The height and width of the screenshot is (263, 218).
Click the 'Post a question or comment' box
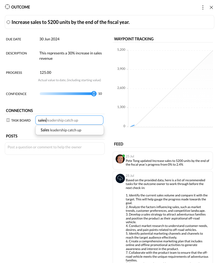55,148
